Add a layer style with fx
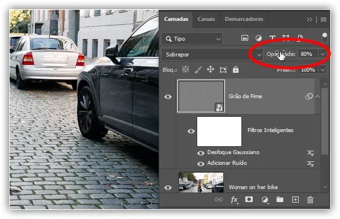Viewport: 340px width, 219px height. click(x=234, y=200)
